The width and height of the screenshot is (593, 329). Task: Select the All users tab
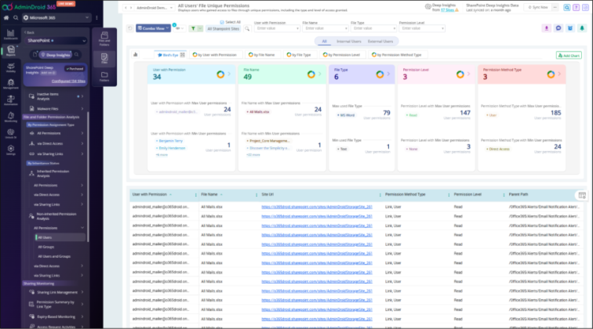point(324,42)
